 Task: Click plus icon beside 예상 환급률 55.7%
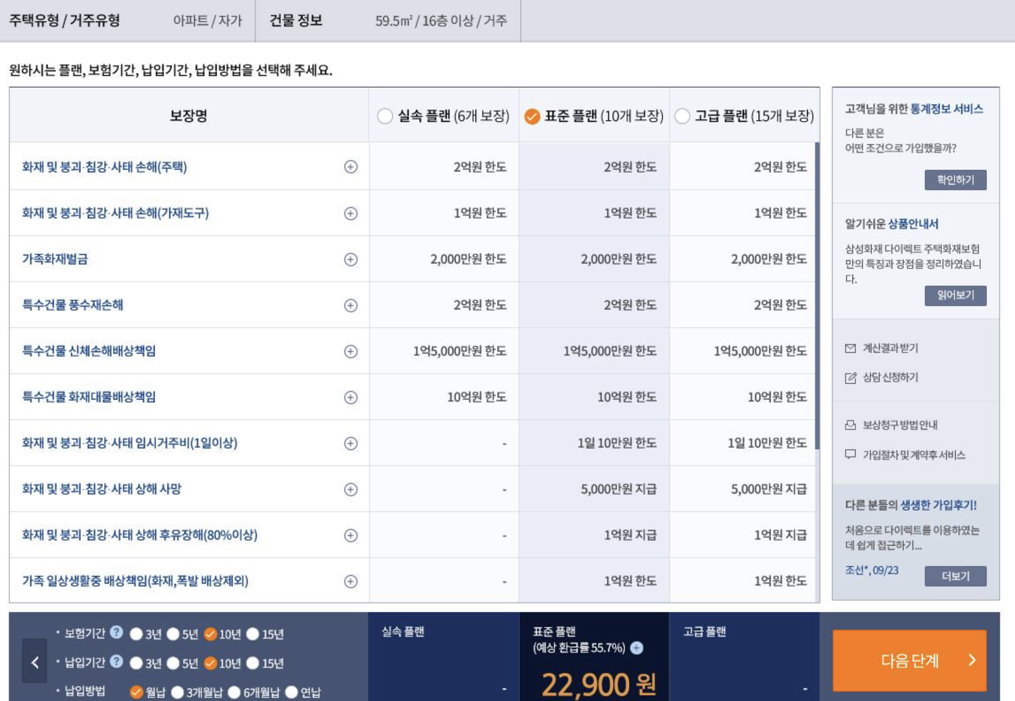[x=637, y=648]
